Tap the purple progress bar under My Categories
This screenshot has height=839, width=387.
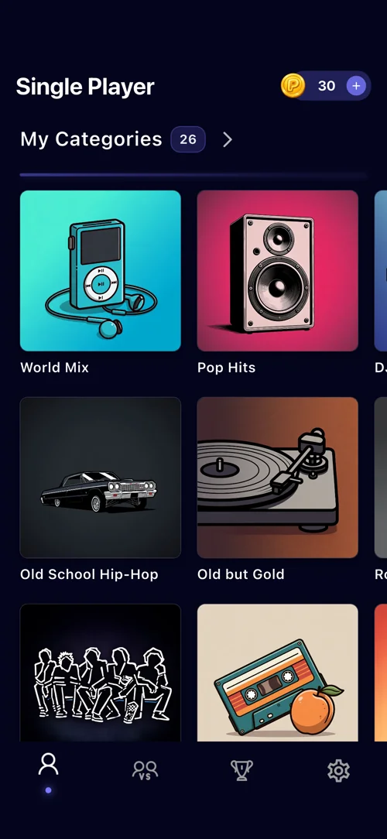tap(193, 175)
